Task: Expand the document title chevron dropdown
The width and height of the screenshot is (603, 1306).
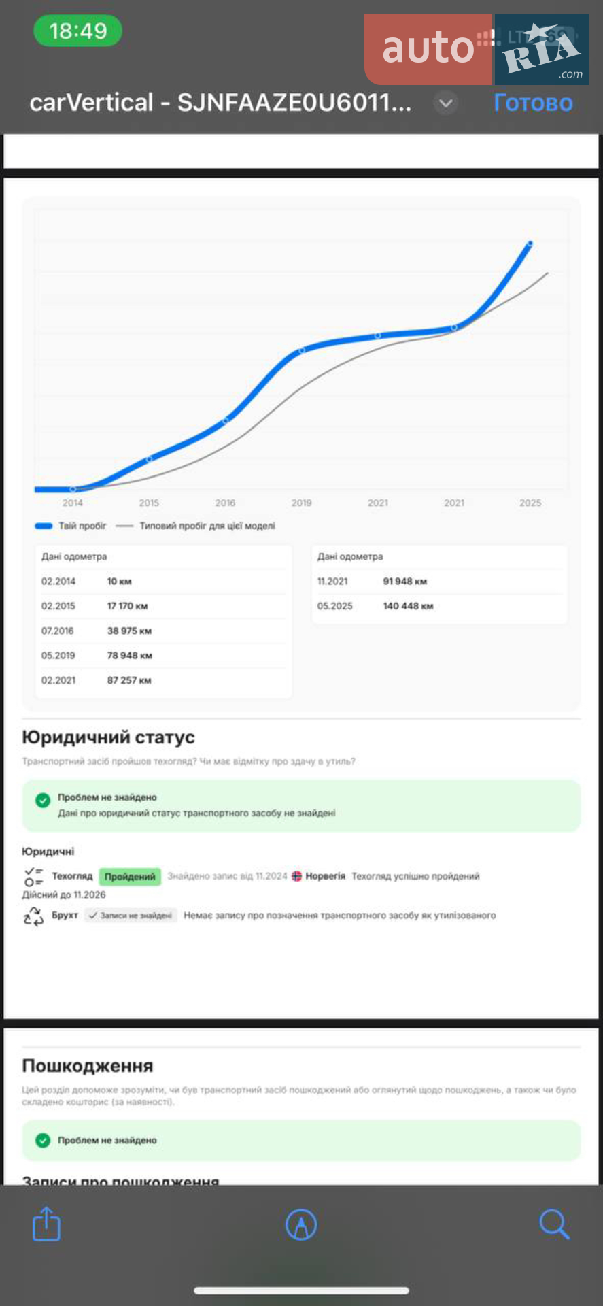Action: coord(446,103)
